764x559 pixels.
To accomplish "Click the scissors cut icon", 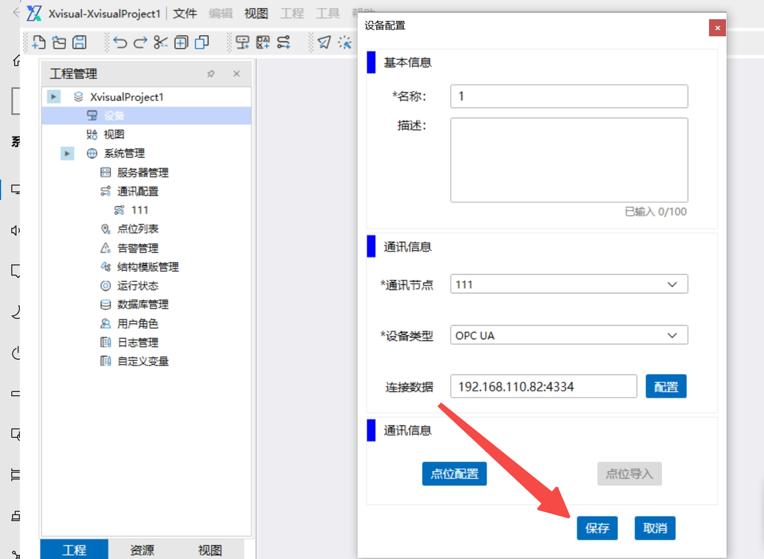I will pos(161,42).
